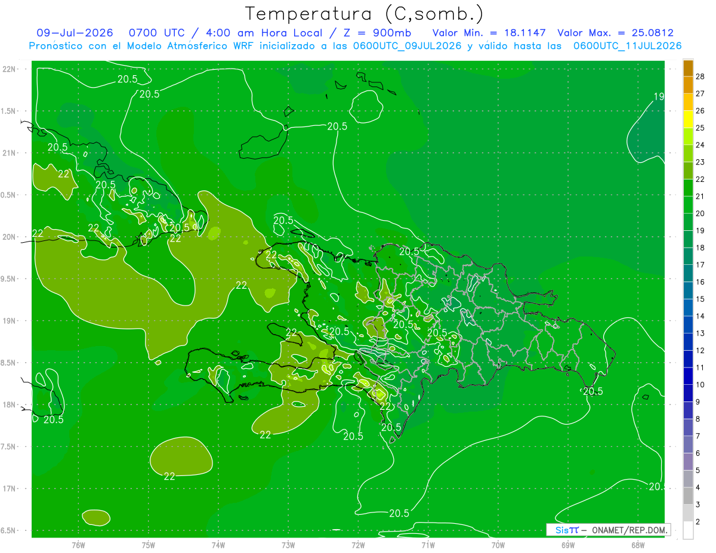The image size is (716, 553).
Task: Click color scale label "25"
Action: click(700, 128)
